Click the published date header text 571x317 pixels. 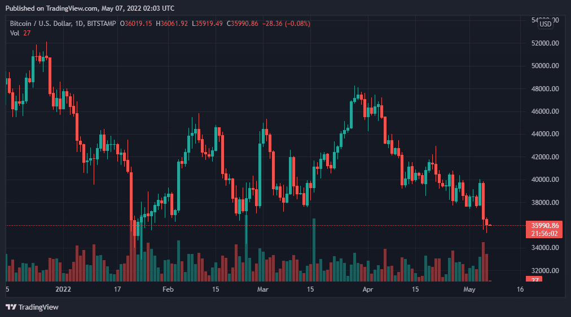[90, 8]
